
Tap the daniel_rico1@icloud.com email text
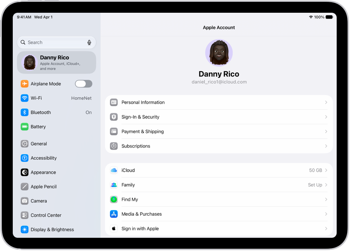219,82
